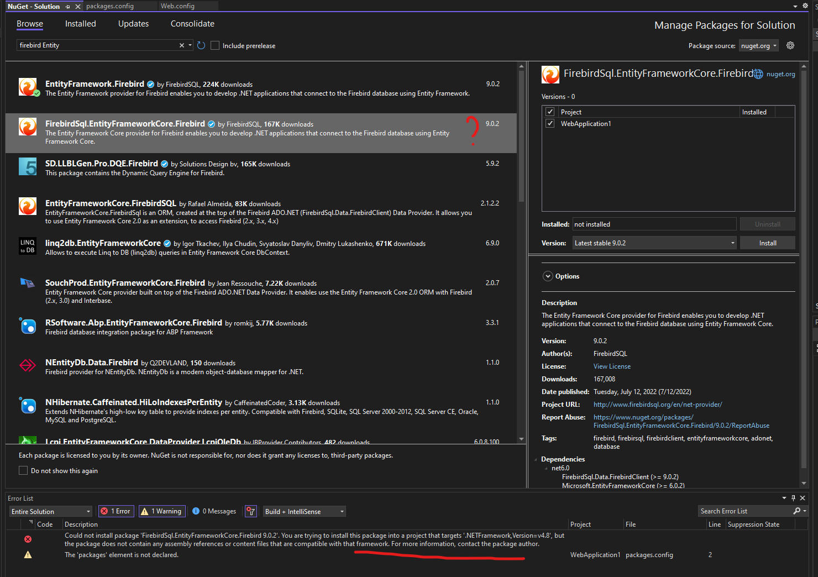Open the Package source dropdown
The width and height of the screenshot is (818, 577).
[x=758, y=46]
